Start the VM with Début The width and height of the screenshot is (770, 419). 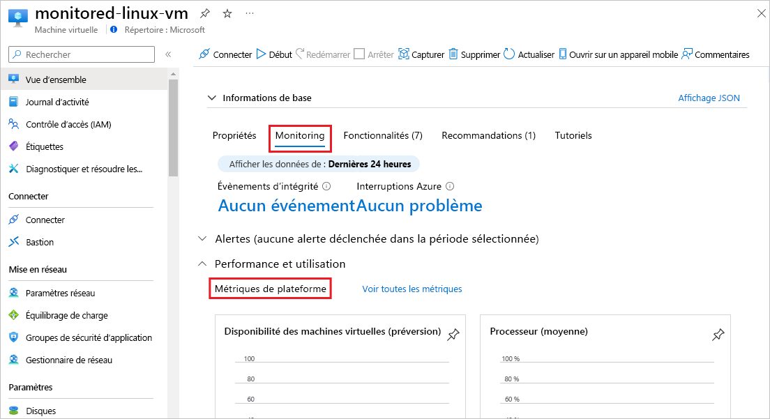[x=275, y=54]
